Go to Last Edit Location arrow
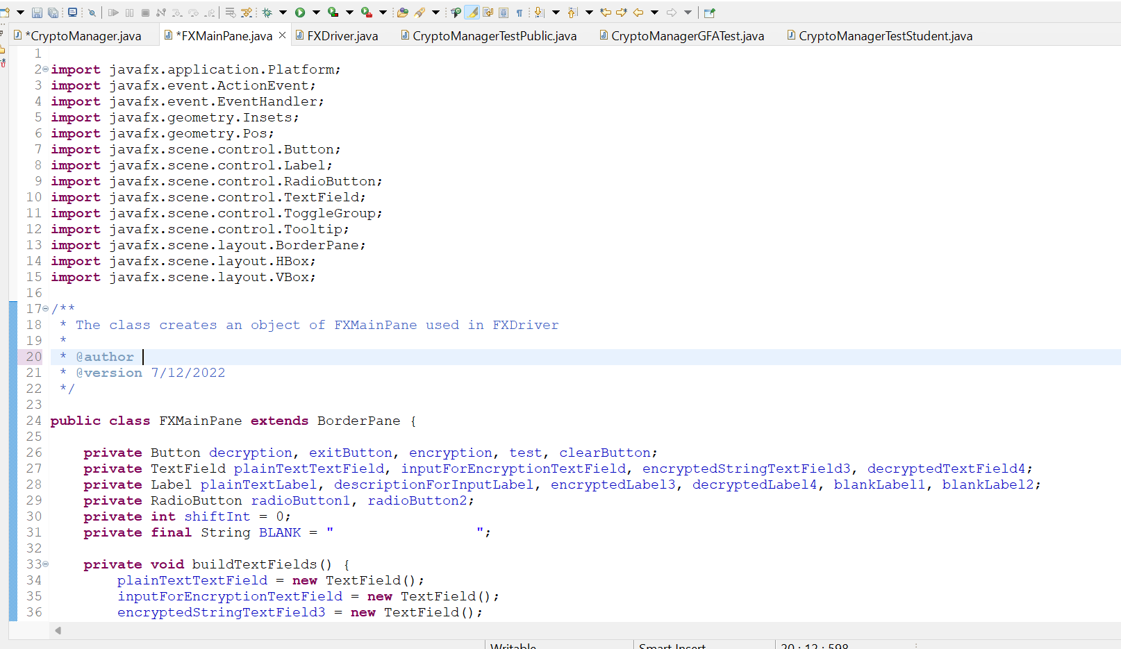Screen dimensions: 1121x649 coord(606,12)
